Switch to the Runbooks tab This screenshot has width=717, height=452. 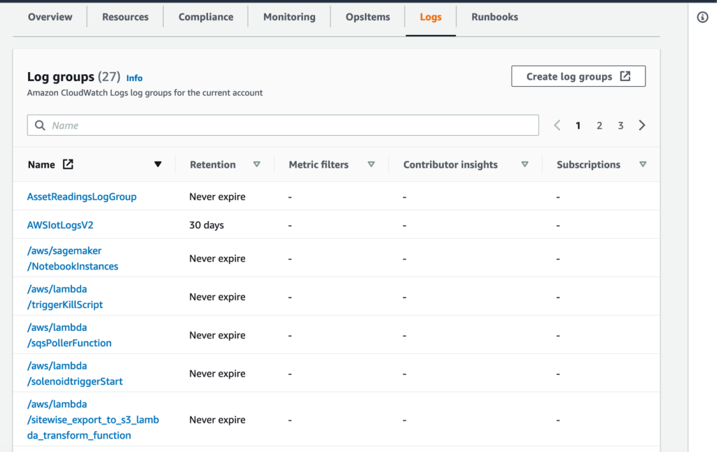[x=494, y=17]
